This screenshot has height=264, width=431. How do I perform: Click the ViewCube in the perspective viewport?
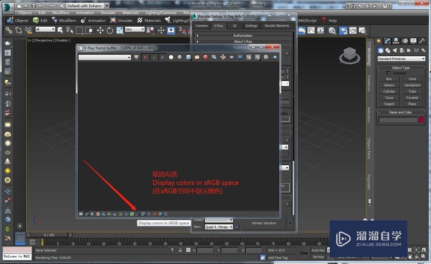point(350,55)
